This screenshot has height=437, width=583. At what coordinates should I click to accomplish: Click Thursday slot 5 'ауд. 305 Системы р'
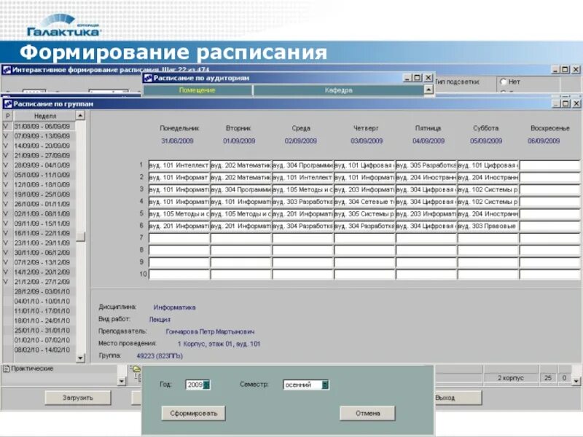[x=364, y=213]
